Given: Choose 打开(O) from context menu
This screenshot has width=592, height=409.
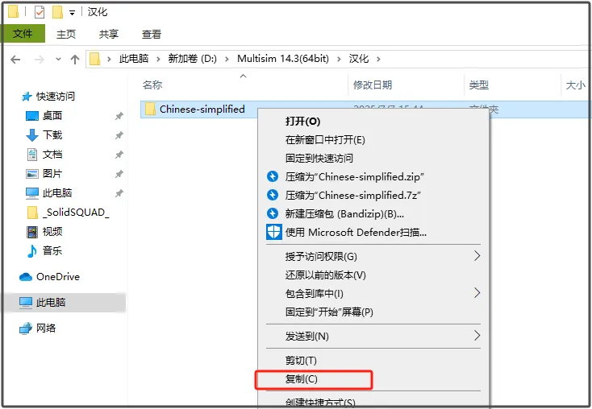Looking at the screenshot, I should (302, 122).
